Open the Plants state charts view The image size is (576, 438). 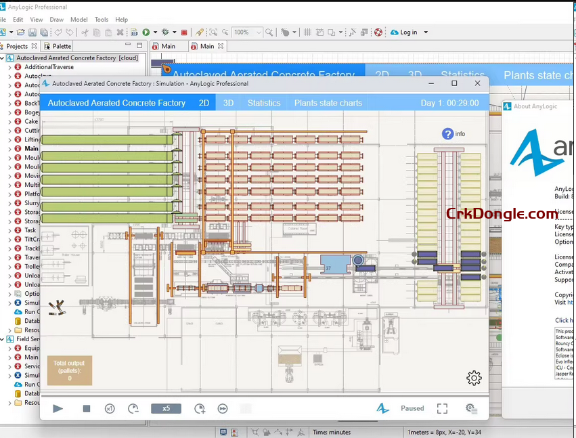[x=328, y=103]
